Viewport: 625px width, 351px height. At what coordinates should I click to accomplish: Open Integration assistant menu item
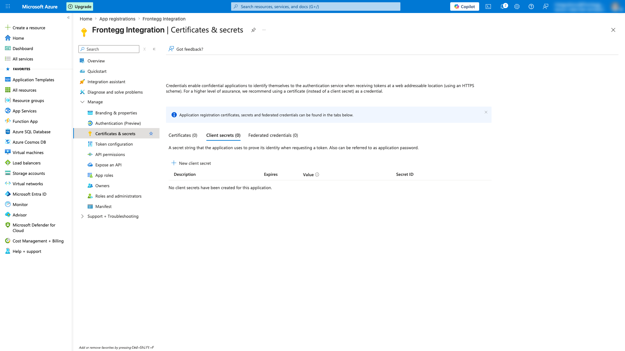click(106, 82)
